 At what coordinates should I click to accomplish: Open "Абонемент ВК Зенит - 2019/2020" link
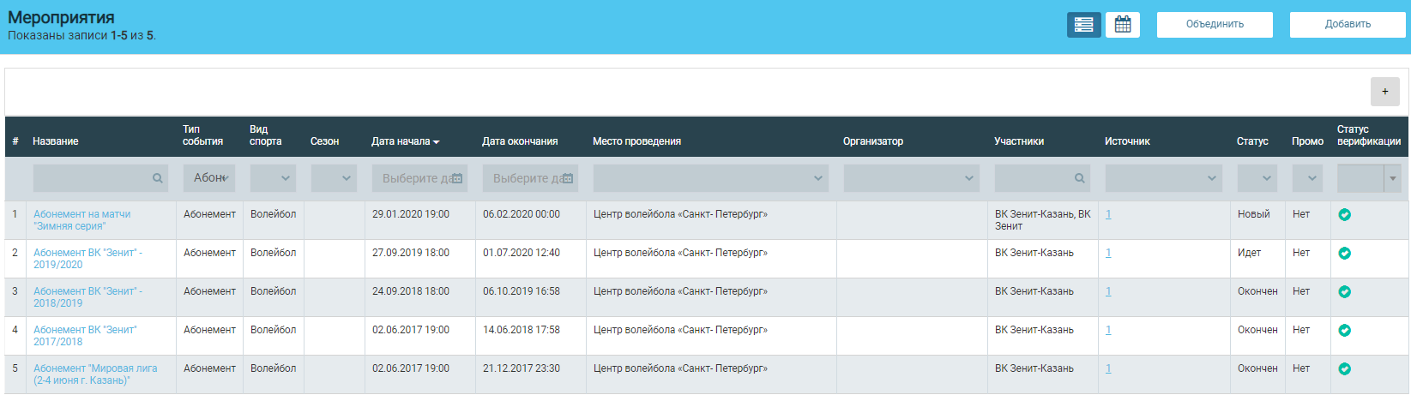87,259
